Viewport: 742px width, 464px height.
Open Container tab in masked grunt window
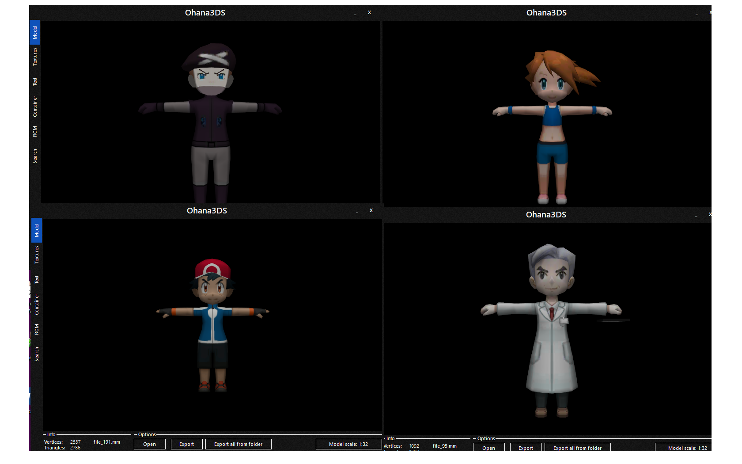(x=35, y=106)
